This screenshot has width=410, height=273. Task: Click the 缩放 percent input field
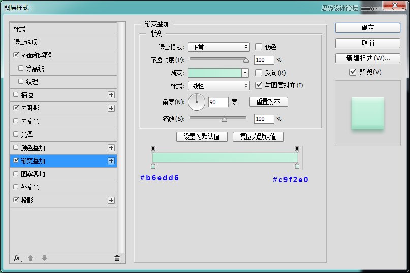pos(264,119)
